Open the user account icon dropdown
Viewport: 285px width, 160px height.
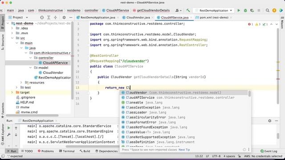pyautogui.click(x=178, y=11)
